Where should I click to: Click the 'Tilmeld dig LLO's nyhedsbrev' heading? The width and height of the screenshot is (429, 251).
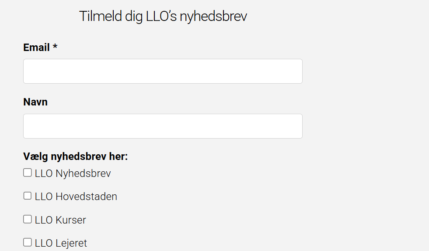(163, 17)
